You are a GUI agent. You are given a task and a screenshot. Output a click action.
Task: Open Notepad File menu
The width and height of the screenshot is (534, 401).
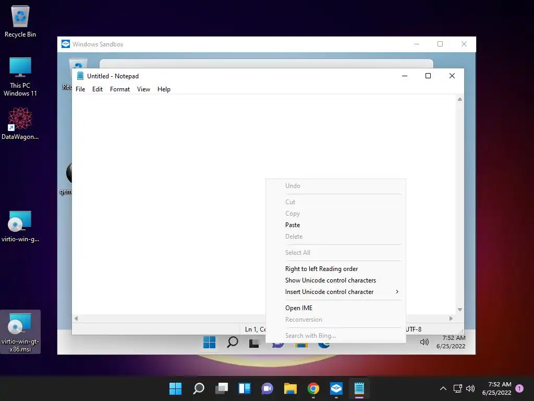(x=80, y=89)
